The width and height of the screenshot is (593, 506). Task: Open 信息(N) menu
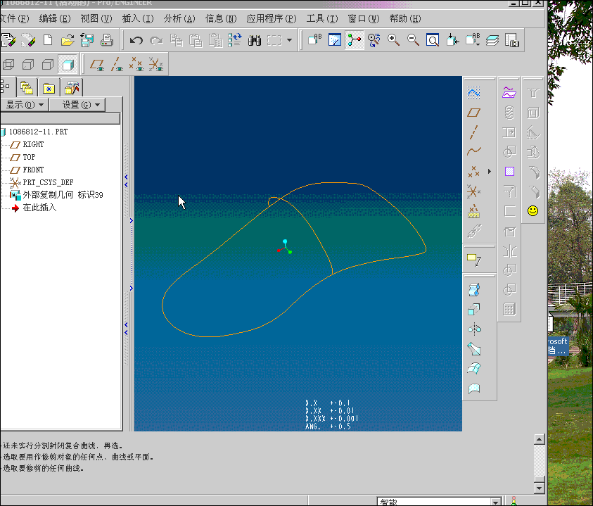[221, 18]
